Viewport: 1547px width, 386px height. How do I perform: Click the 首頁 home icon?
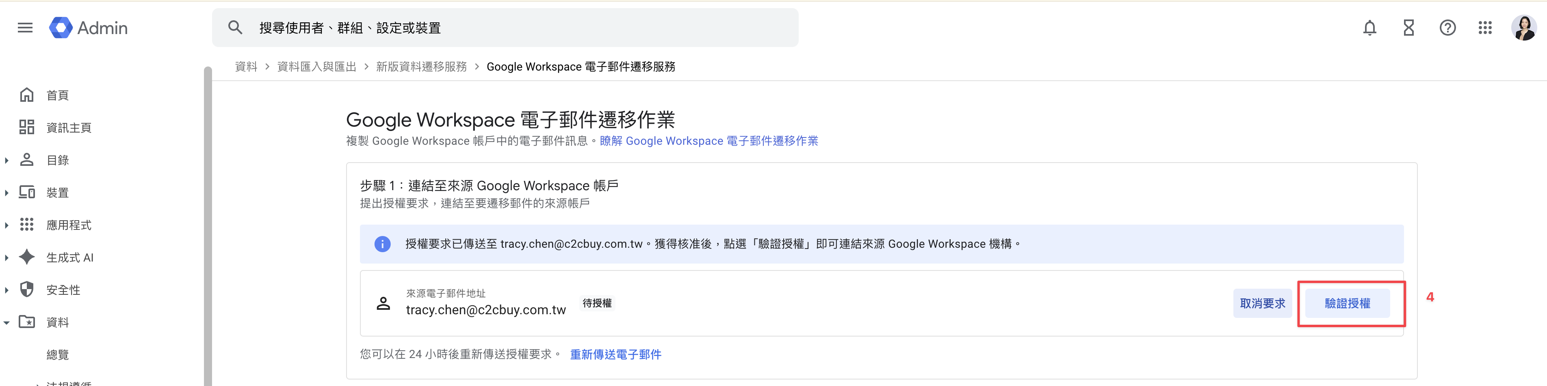(27, 95)
